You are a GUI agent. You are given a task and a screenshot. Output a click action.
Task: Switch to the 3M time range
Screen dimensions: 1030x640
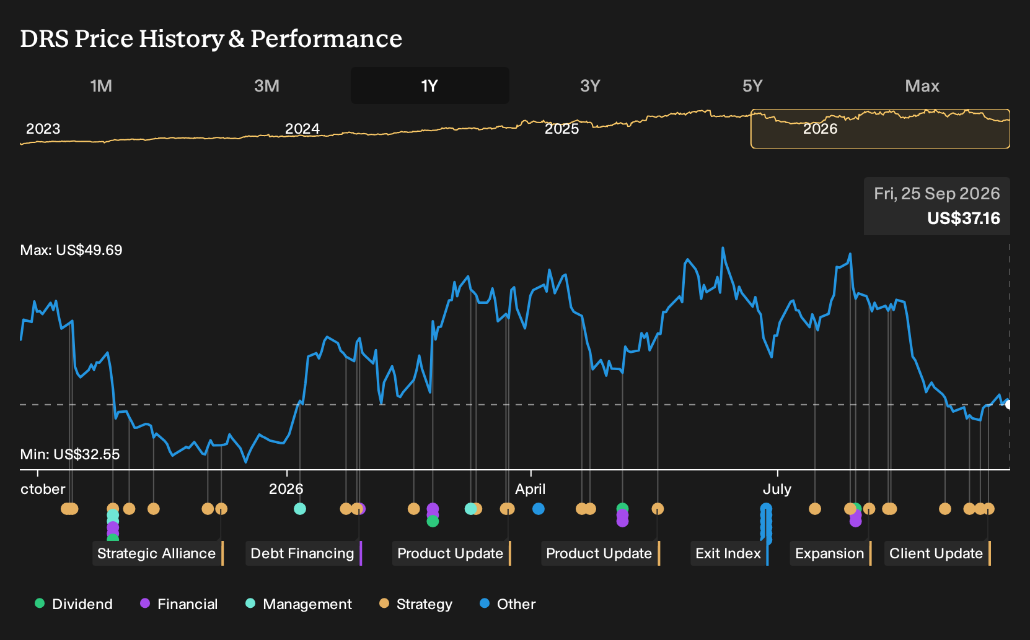coord(266,85)
